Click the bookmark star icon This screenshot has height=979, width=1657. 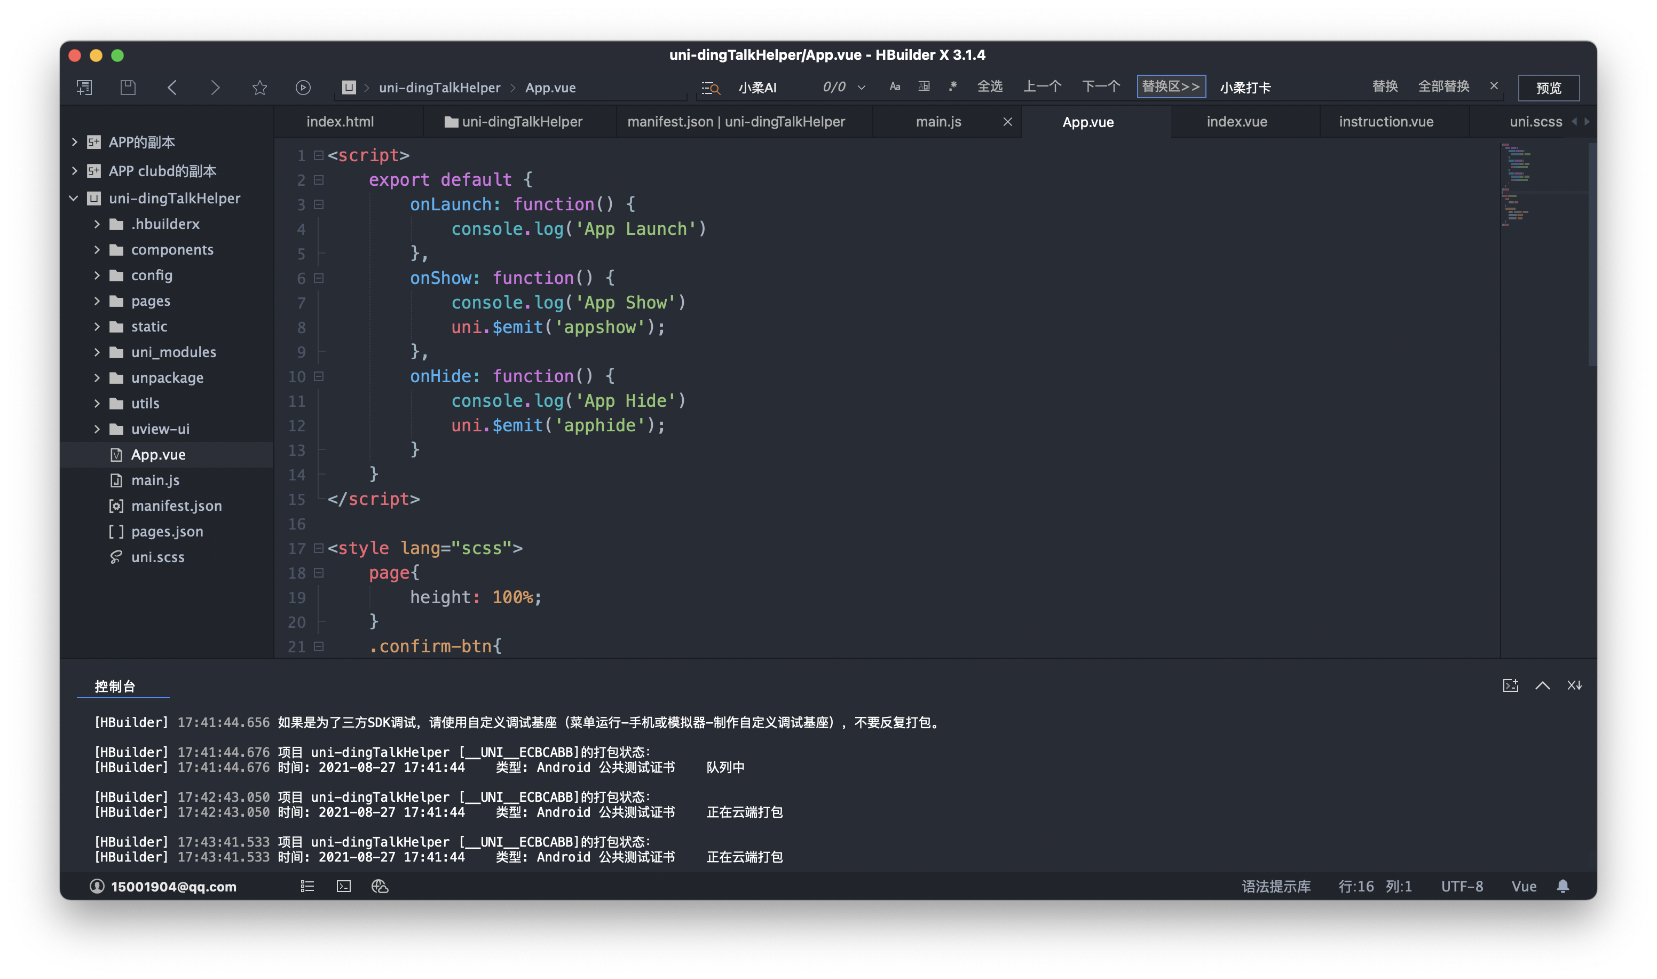[259, 87]
